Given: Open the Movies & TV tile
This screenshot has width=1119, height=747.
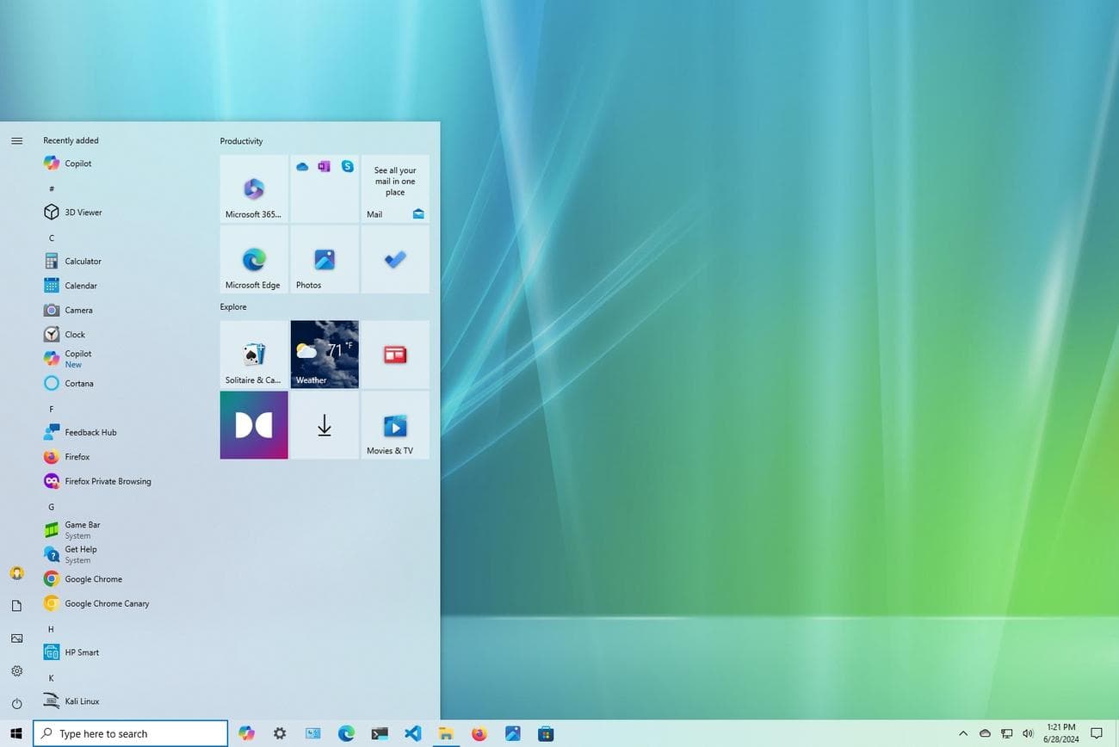Looking at the screenshot, I should coord(395,425).
